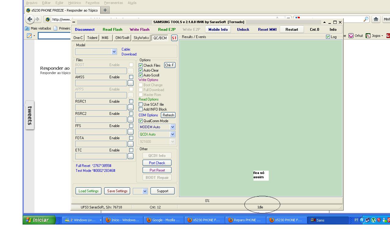
Task: Browse for the RSRC1 file
Action: [130, 108]
